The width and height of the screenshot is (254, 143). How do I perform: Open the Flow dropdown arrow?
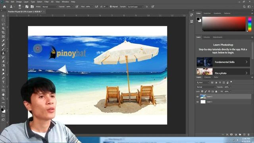[x=92, y=7]
